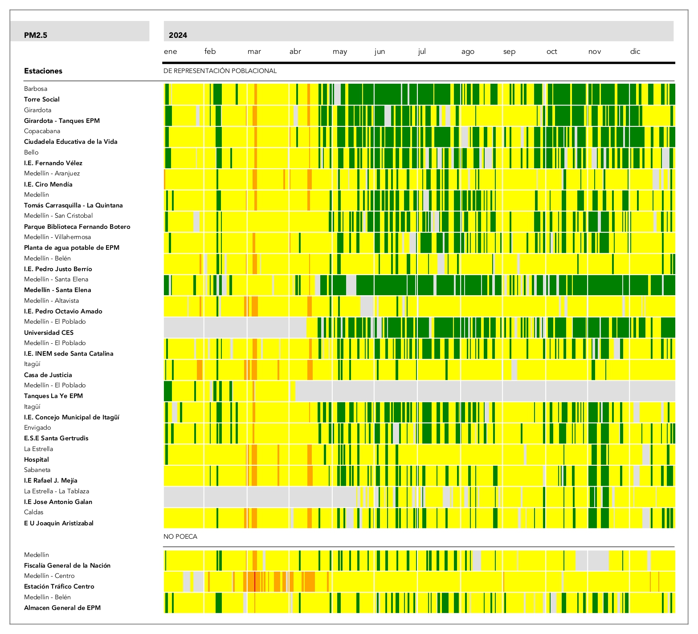Image resolution: width=698 pixels, height=634 pixels.
Task: Select the 2024 year header
Action: click(x=178, y=35)
